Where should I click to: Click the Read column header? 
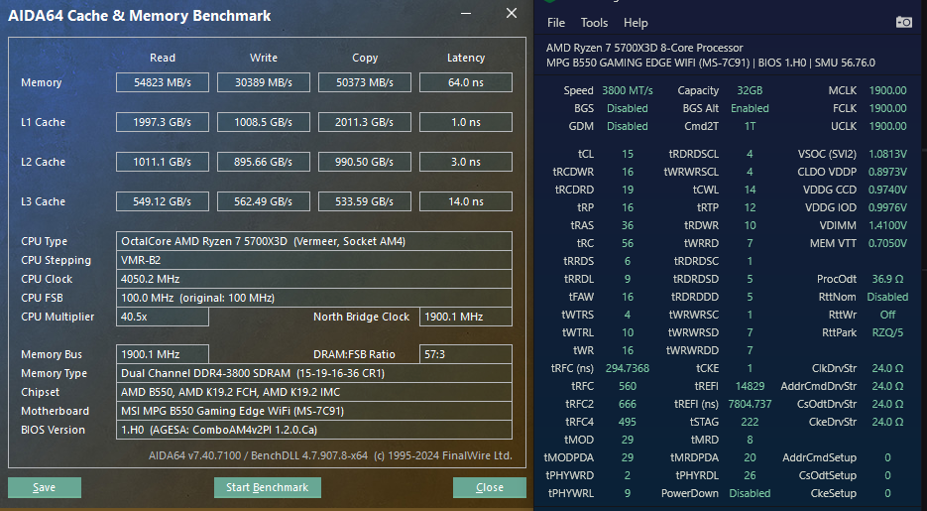tap(162, 58)
